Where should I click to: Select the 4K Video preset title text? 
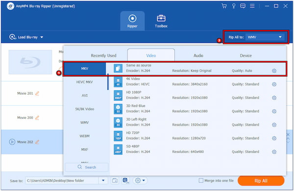point(133,79)
